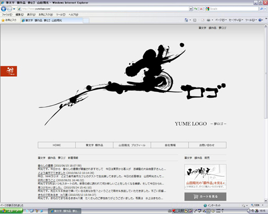
Task: Open the news link dated 2010/06/15
Action: tap(45, 166)
